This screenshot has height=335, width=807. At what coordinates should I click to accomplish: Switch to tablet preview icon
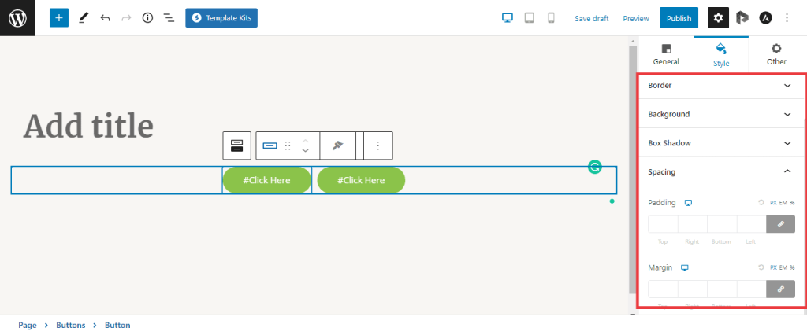point(530,17)
